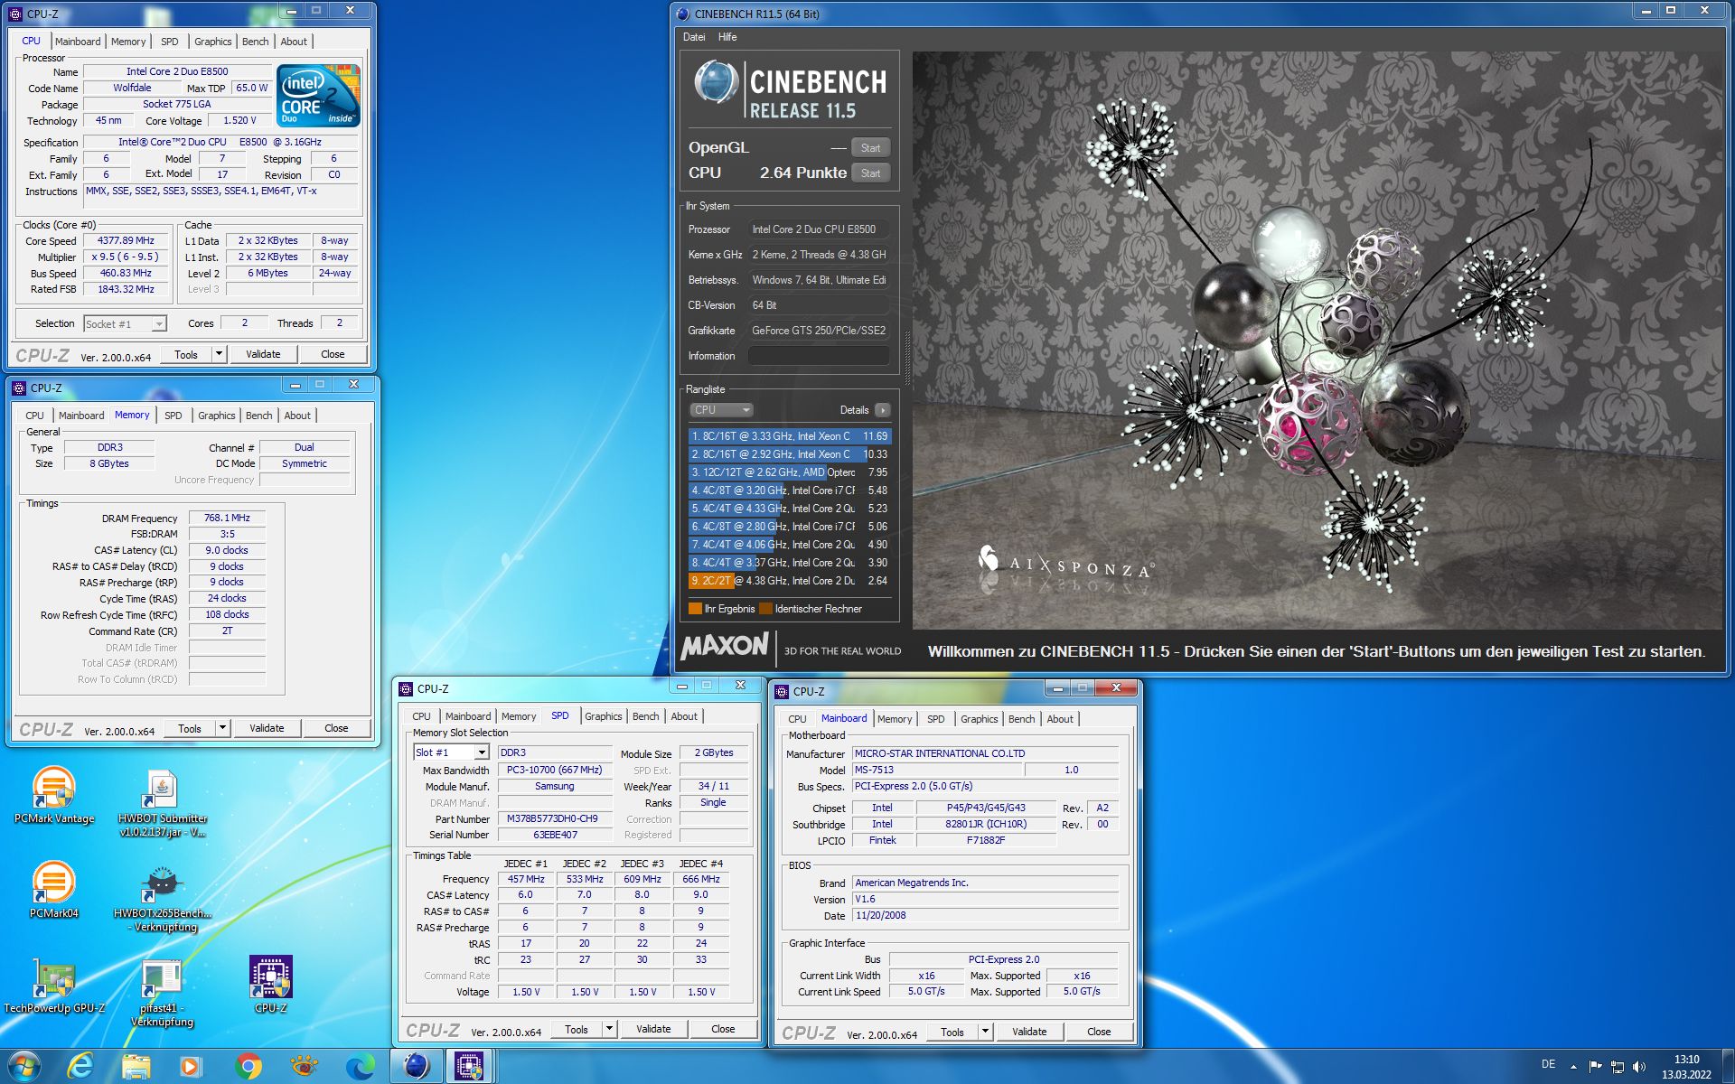Viewport: 1735px width, 1084px height.
Task: Click DRAM Frequency value 768.1 MHz
Action: pos(227,519)
